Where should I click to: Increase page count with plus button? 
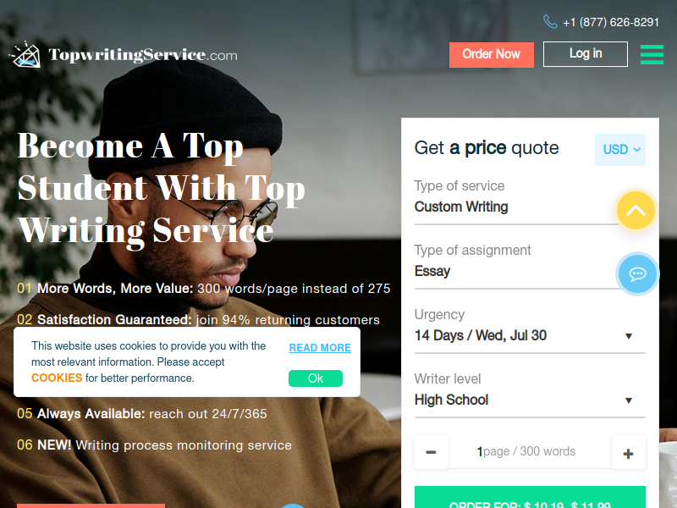628,453
